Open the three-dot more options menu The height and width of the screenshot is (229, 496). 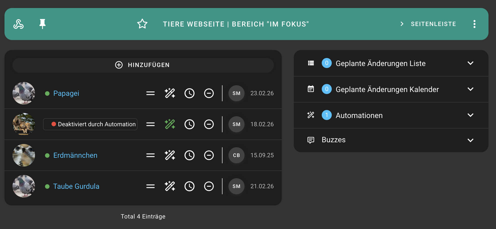pos(474,24)
